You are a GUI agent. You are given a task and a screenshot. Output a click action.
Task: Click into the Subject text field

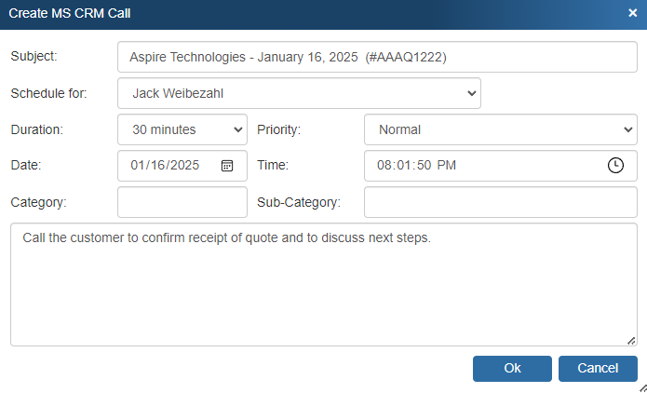point(377,57)
